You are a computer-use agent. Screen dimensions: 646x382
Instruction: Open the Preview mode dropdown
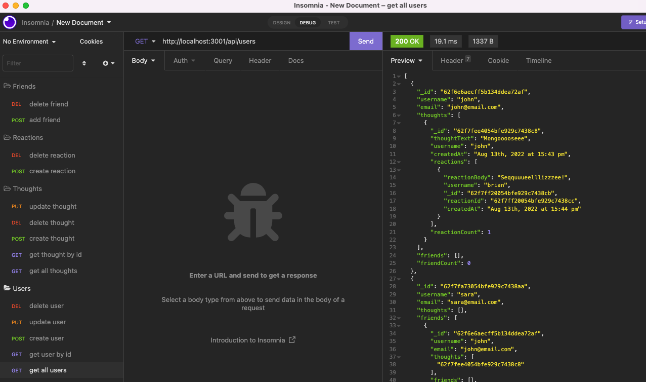(x=407, y=60)
